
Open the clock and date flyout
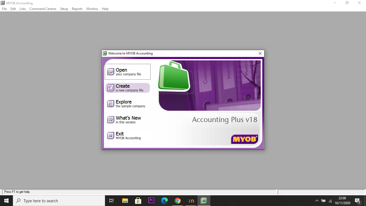[342, 201]
